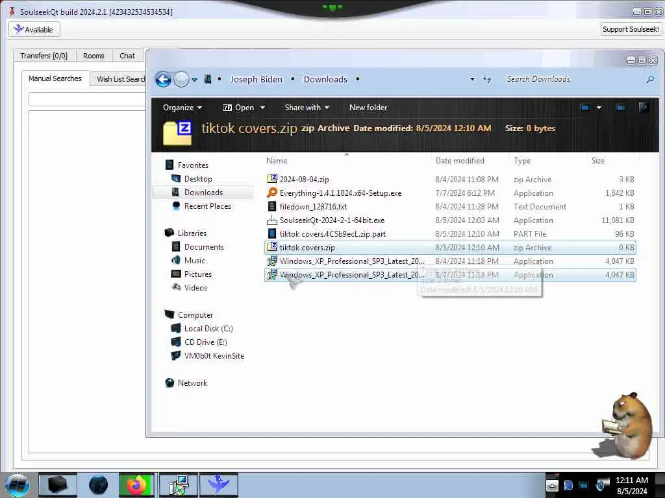Open address bar history dropdown arrow
The width and height of the screenshot is (665, 498).
pos(472,79)
